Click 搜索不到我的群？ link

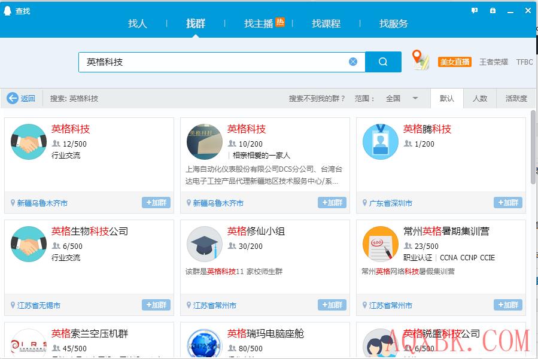click(x=317, y=99)
